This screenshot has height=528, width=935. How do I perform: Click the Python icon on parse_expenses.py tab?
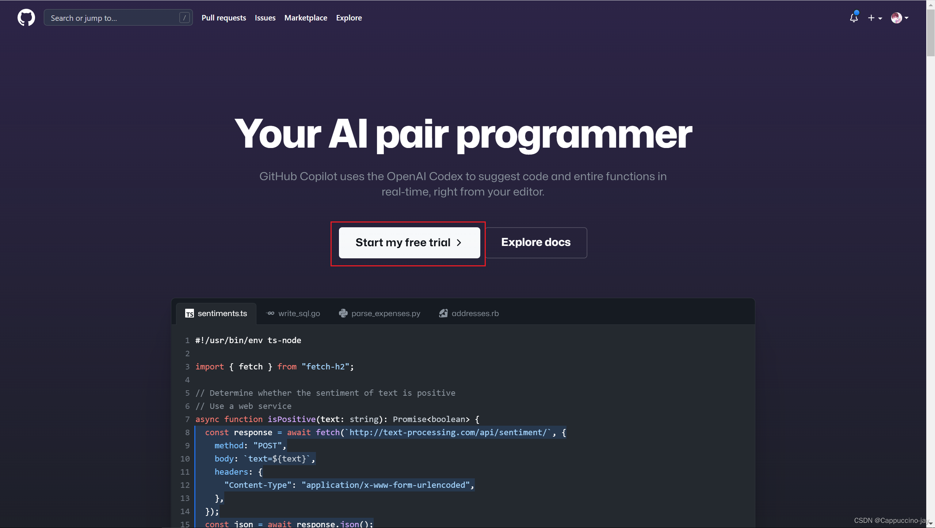(343, 313)
